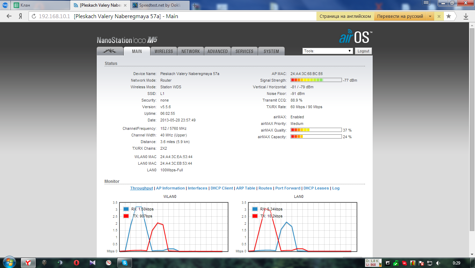Go to the Speedtest.net browser tab

click(159, 5)
